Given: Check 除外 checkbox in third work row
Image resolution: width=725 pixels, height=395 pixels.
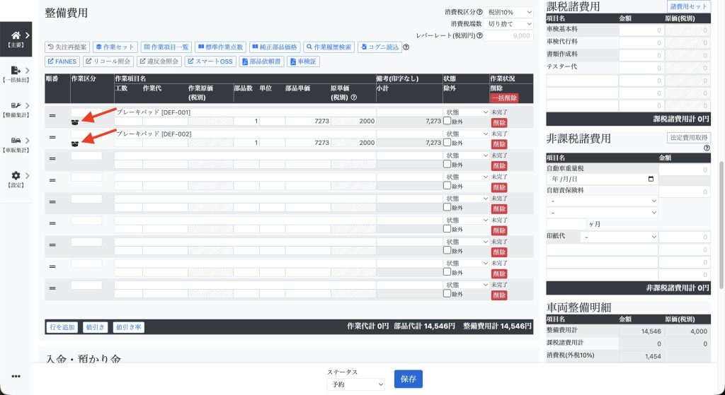Looking at the screenshot, I should point(447,164).
